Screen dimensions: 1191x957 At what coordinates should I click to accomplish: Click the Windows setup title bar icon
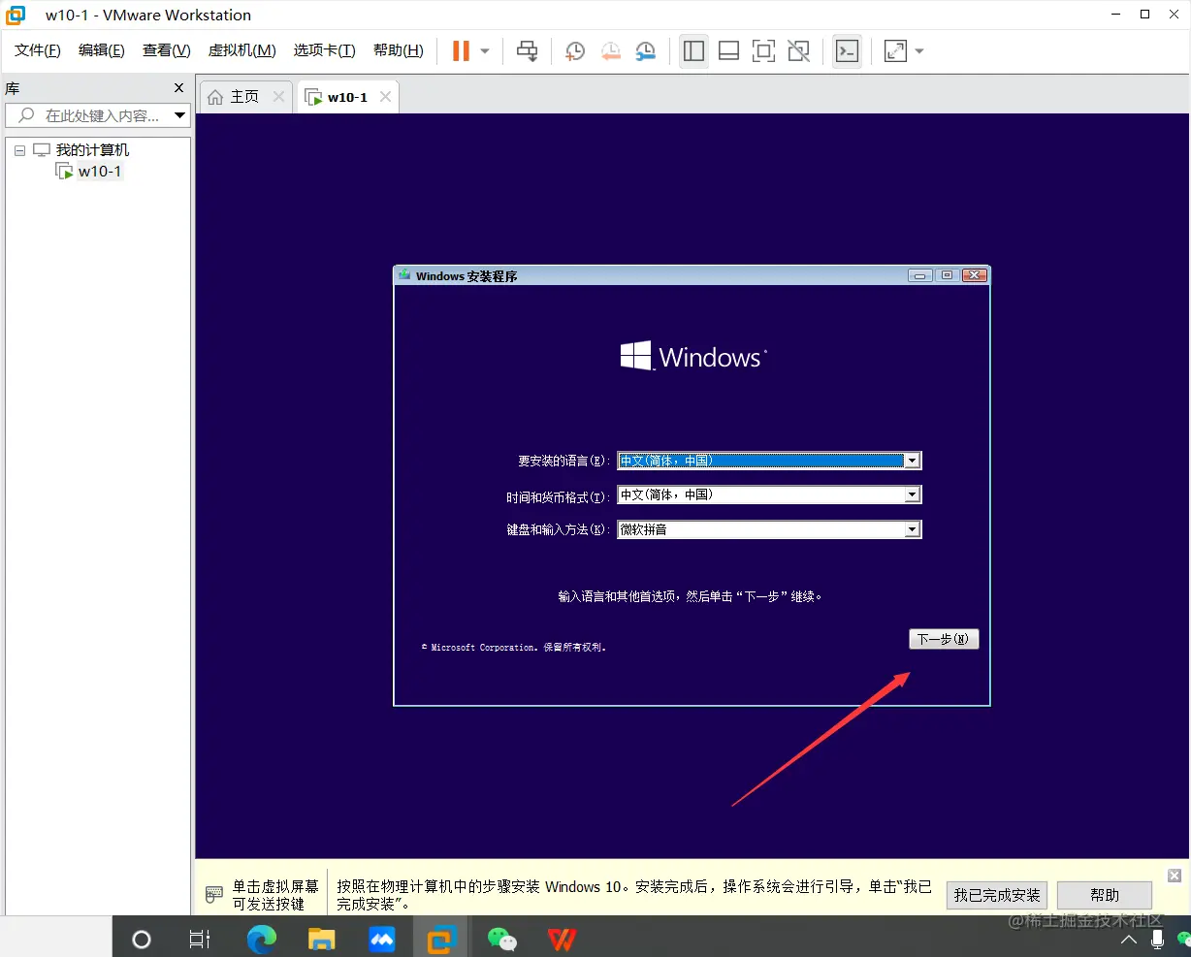(x=404, y=275)
